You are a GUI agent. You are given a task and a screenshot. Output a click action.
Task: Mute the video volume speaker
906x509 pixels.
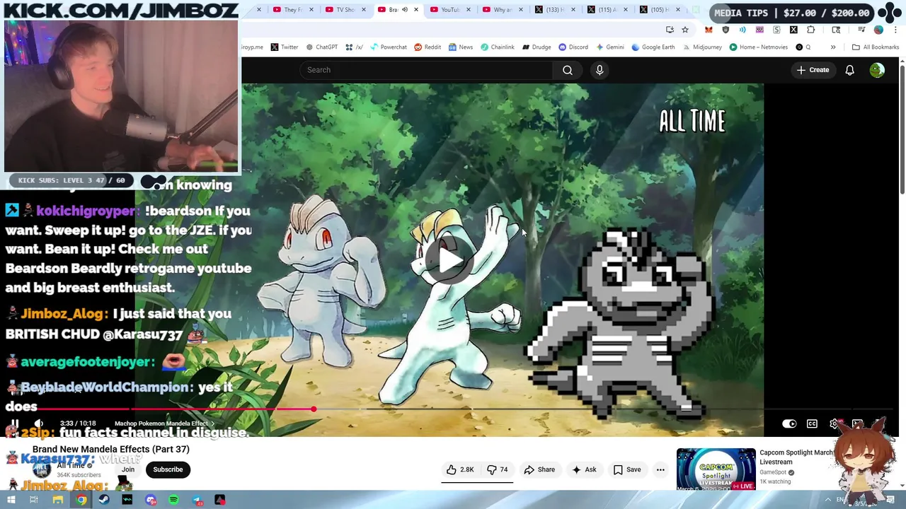[x=38, y=423]
